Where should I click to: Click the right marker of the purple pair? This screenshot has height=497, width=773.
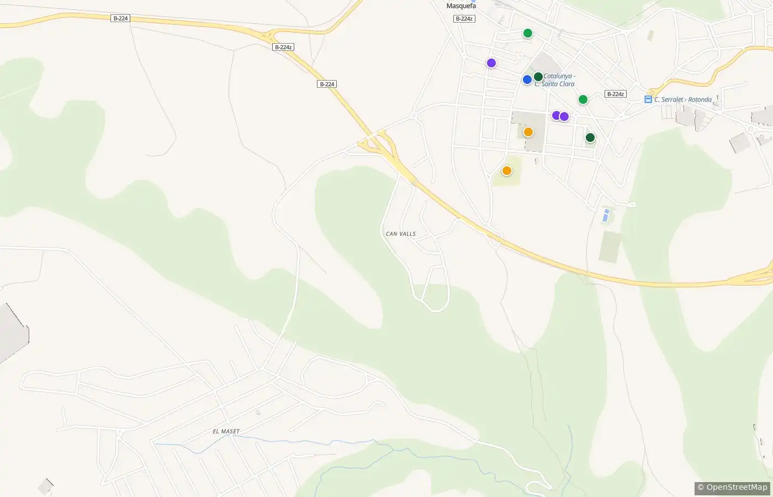pos(564,117)
